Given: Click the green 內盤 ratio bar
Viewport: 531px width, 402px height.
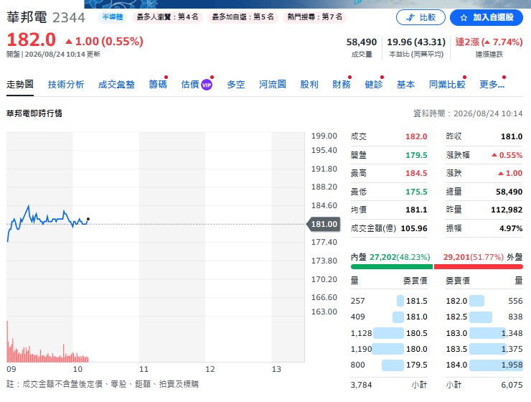Looking at the screenshot, I should coord(392,267).
